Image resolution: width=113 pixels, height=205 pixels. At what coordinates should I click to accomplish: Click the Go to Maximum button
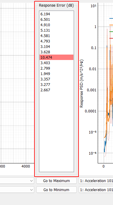[x=56, y=181]
